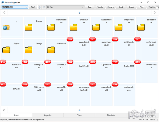Go to previous page with top left arrow
This screenshot has width=159, height=122.
click(4, 12)
